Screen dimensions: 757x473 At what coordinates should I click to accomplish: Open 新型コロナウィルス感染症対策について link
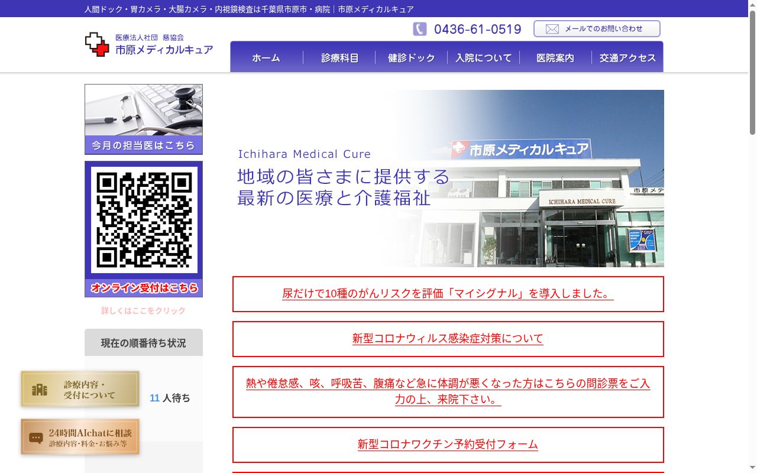coord(448,339)
